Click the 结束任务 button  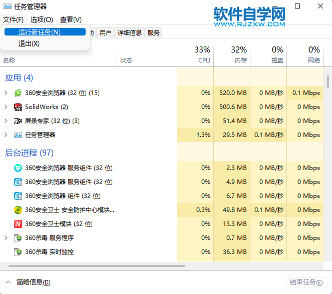(x=306, y=282)
